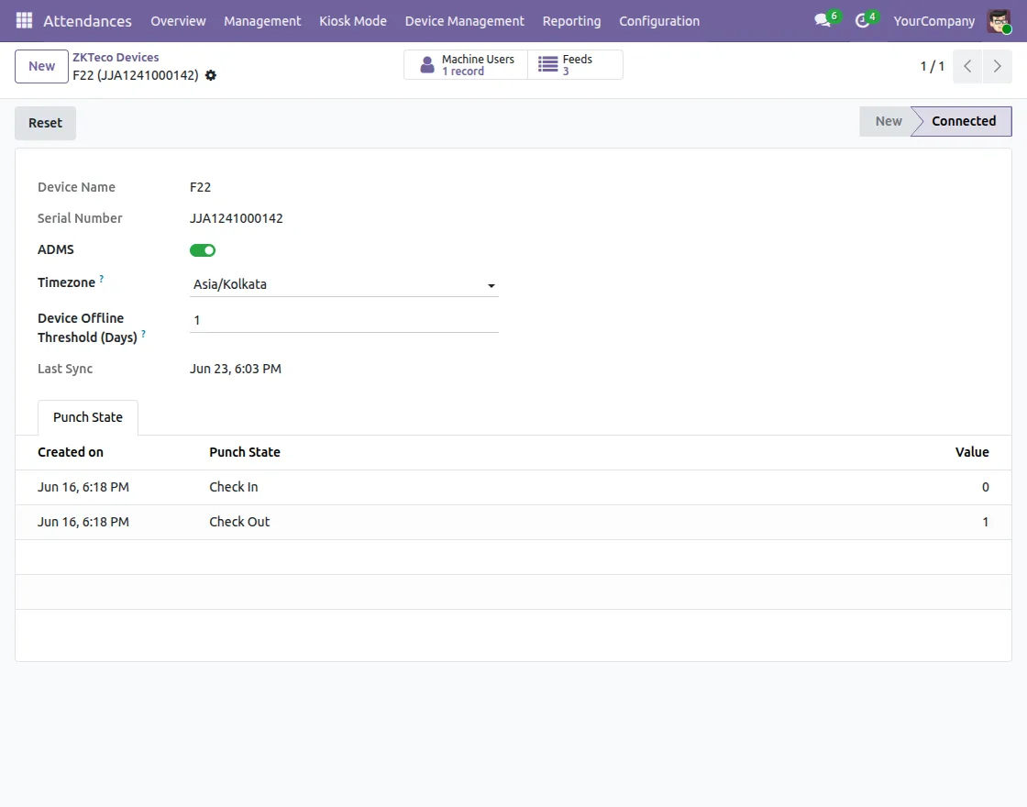Image resolution: width=1027 pixels, height=807 pixels.
Task: Open the activities clock icon
Action: tap(863, 20)
